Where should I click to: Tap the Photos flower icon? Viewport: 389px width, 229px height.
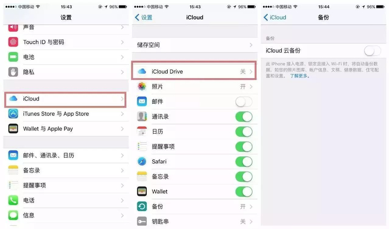click(142, 86)
